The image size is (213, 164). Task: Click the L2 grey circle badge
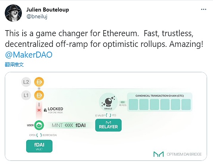coord(26,82)
